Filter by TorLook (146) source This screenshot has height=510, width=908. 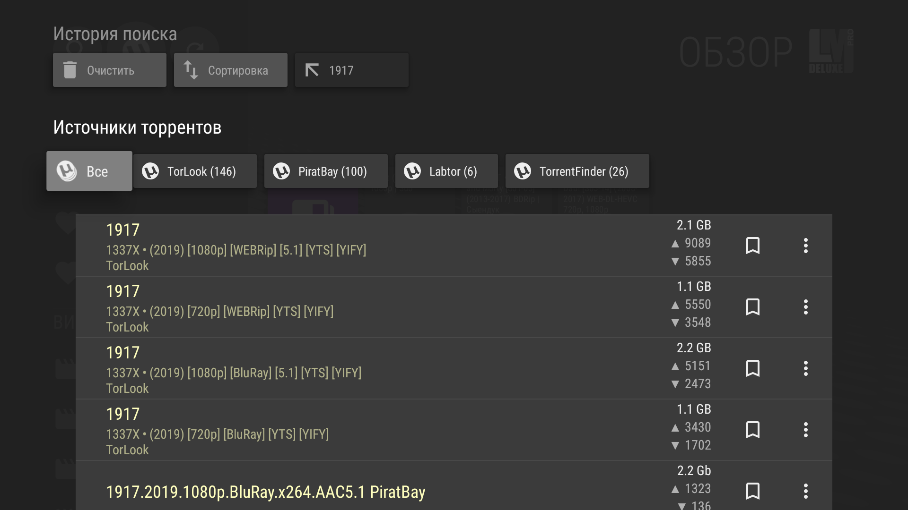(195, 171)
